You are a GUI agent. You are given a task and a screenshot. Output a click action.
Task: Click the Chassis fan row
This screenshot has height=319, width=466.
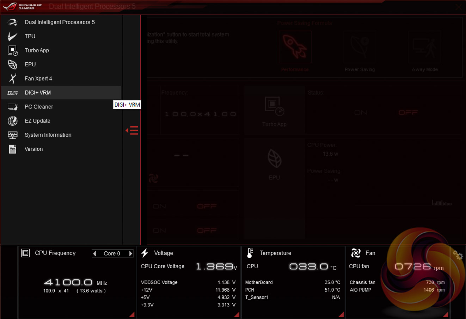click(x=397, y=282)
